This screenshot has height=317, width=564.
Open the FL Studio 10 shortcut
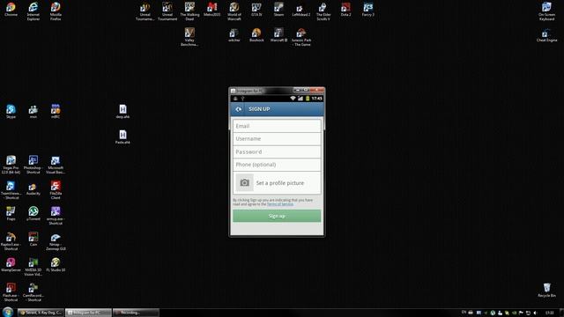[56, 264]
